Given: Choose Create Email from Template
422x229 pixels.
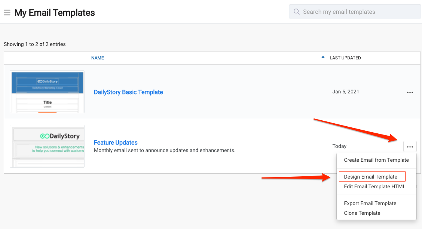Looking at the screenshot, I should click(x=376, y=160).
